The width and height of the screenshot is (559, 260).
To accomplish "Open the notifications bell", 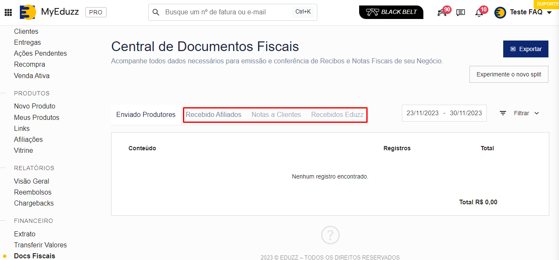I will 479,13.
